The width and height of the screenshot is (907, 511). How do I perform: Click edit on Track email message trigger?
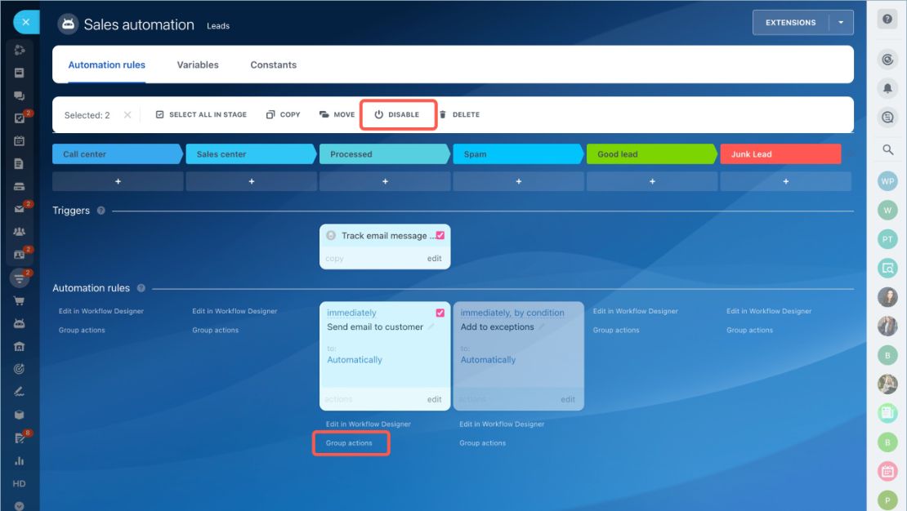click(435, 259)
